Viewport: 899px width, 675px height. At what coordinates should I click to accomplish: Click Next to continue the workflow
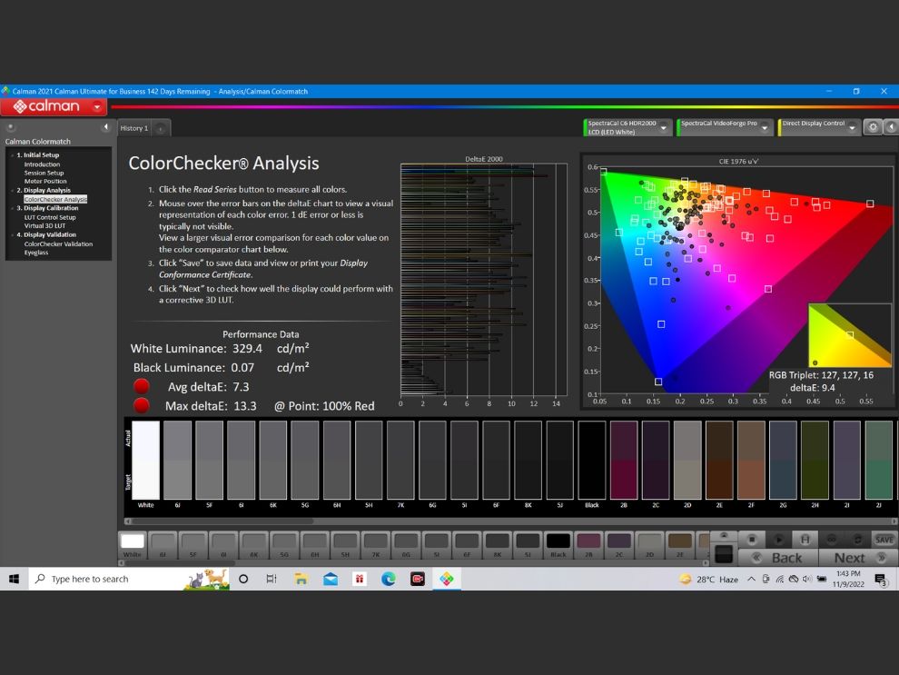[858, 558]
